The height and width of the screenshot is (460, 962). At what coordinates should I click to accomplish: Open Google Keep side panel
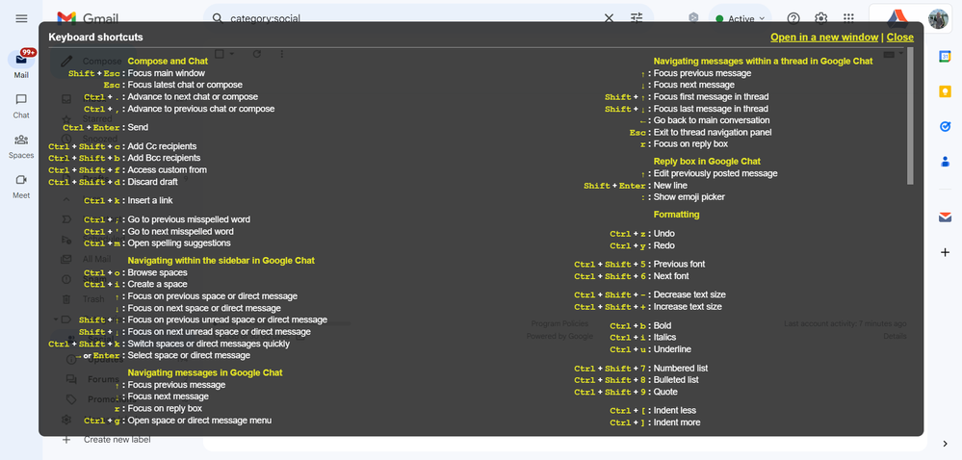pyautogui.click(x=945, y=91)
